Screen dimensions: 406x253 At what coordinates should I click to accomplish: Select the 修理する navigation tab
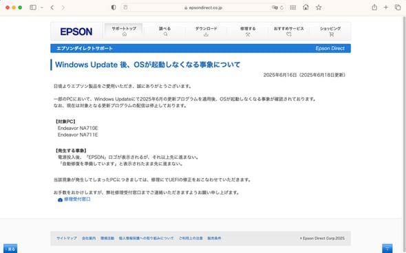pyautogui.click(x=248, y=31)
